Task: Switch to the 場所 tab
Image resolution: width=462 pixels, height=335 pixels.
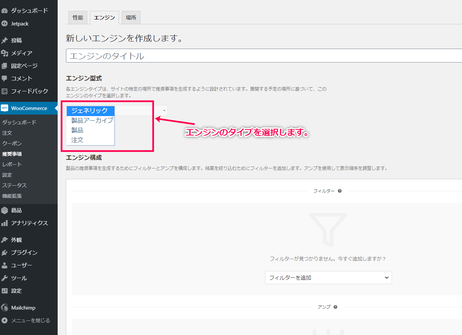Action: (131, 18)
